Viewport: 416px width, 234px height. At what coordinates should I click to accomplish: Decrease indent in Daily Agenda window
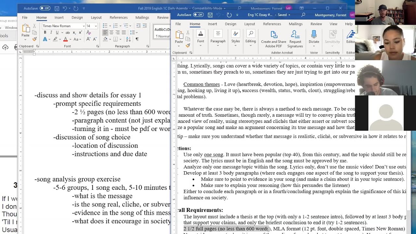tap(139, 26)
